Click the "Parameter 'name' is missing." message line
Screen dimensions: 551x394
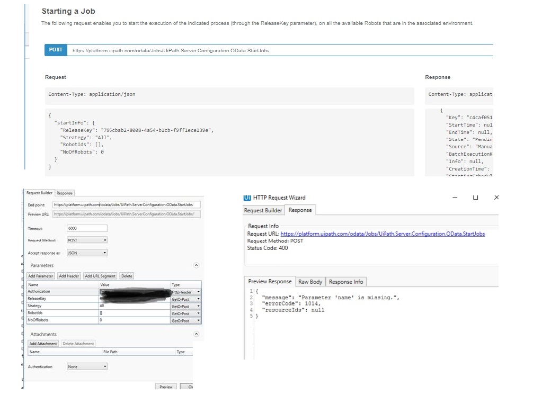(x=331, y=298)
